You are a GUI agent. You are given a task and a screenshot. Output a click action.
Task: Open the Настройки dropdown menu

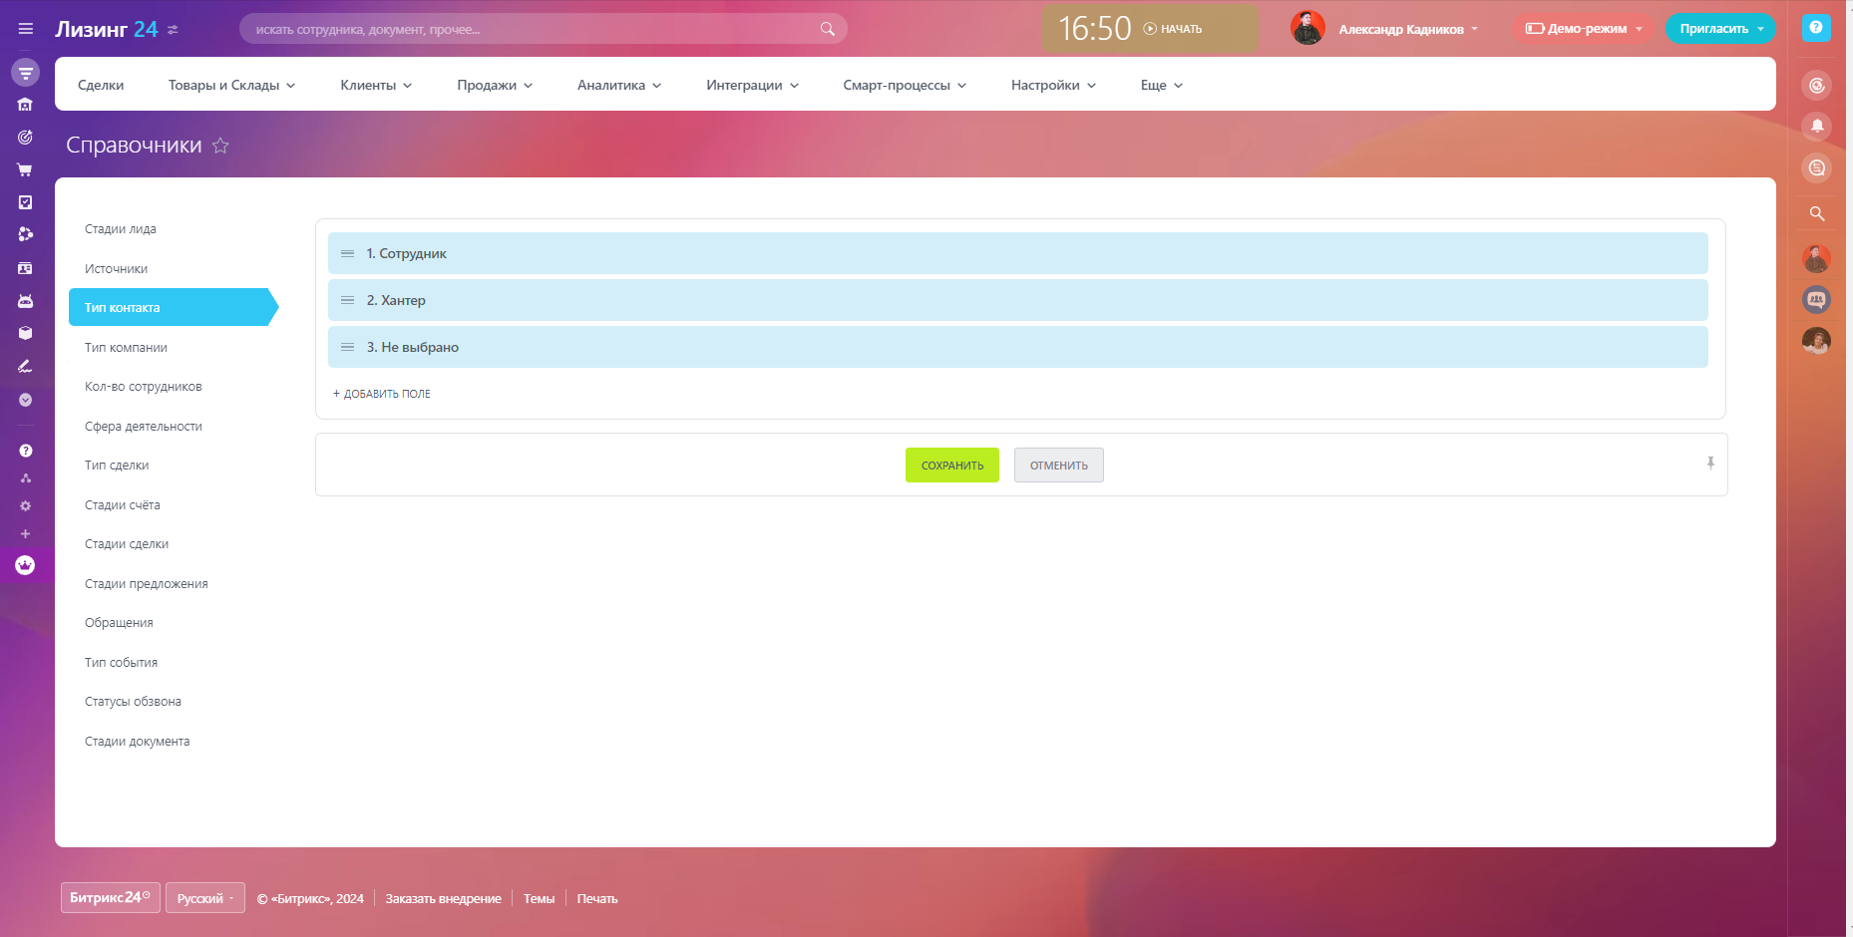coord(1053,86)
